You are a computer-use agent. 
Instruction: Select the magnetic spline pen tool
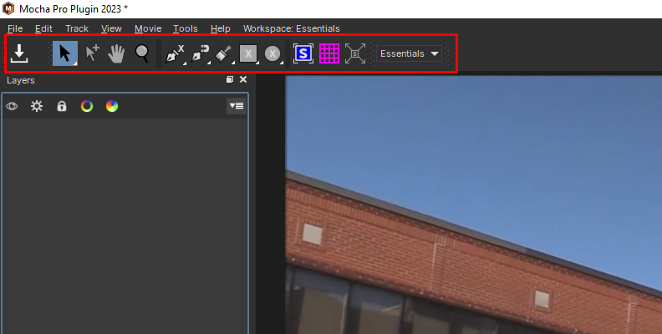[x=200, y=54]
